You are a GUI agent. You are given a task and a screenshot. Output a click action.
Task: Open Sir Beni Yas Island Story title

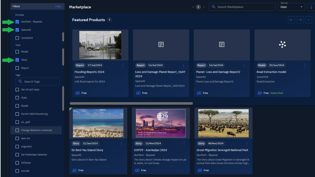point(87,150)
